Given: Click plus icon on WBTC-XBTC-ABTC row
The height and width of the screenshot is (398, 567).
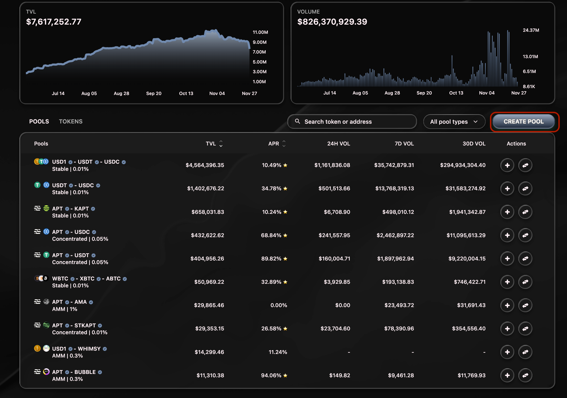Looking at the screenshot, I should pos(507,282).
